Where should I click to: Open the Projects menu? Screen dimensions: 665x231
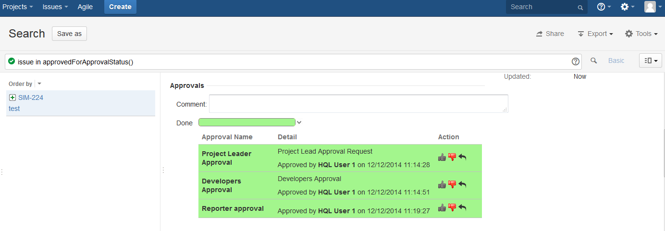(18, 7)
